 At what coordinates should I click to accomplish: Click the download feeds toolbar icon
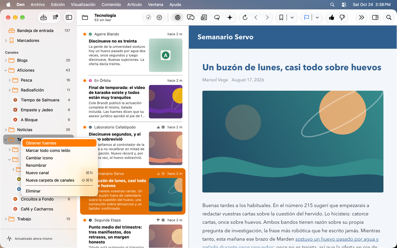click(43, 17)
